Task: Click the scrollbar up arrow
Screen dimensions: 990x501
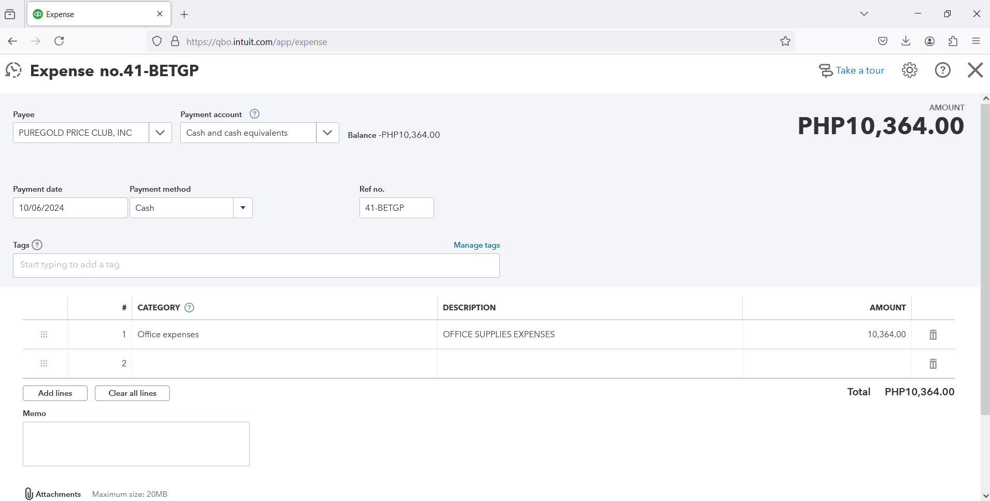Action: 985,98
